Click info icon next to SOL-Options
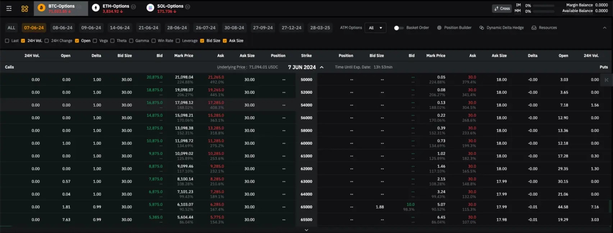 pos(188,6)
